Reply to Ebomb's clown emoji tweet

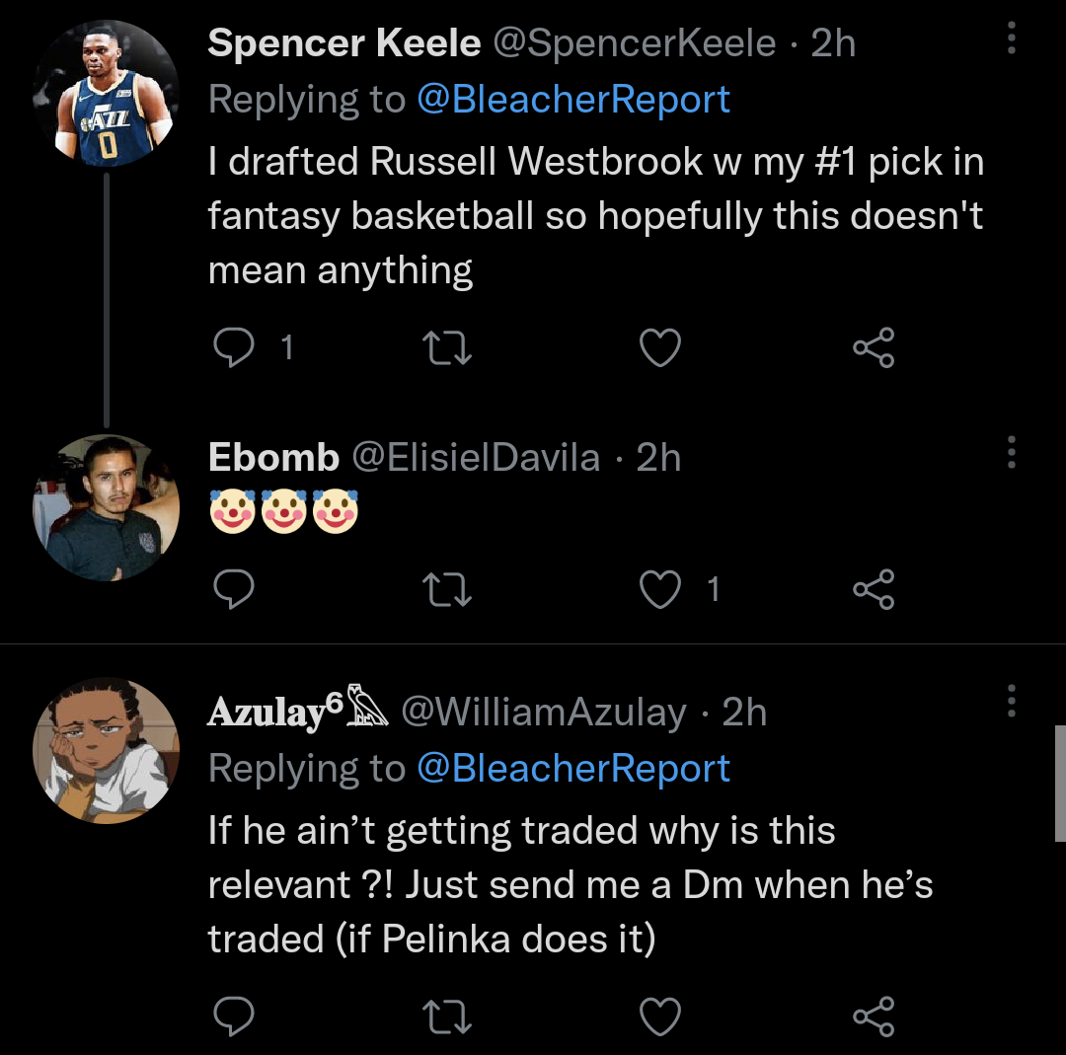click(x=234, y=589)
